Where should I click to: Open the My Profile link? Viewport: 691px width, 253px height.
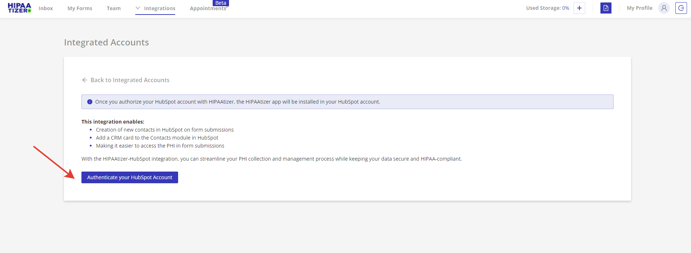point(639,8)
